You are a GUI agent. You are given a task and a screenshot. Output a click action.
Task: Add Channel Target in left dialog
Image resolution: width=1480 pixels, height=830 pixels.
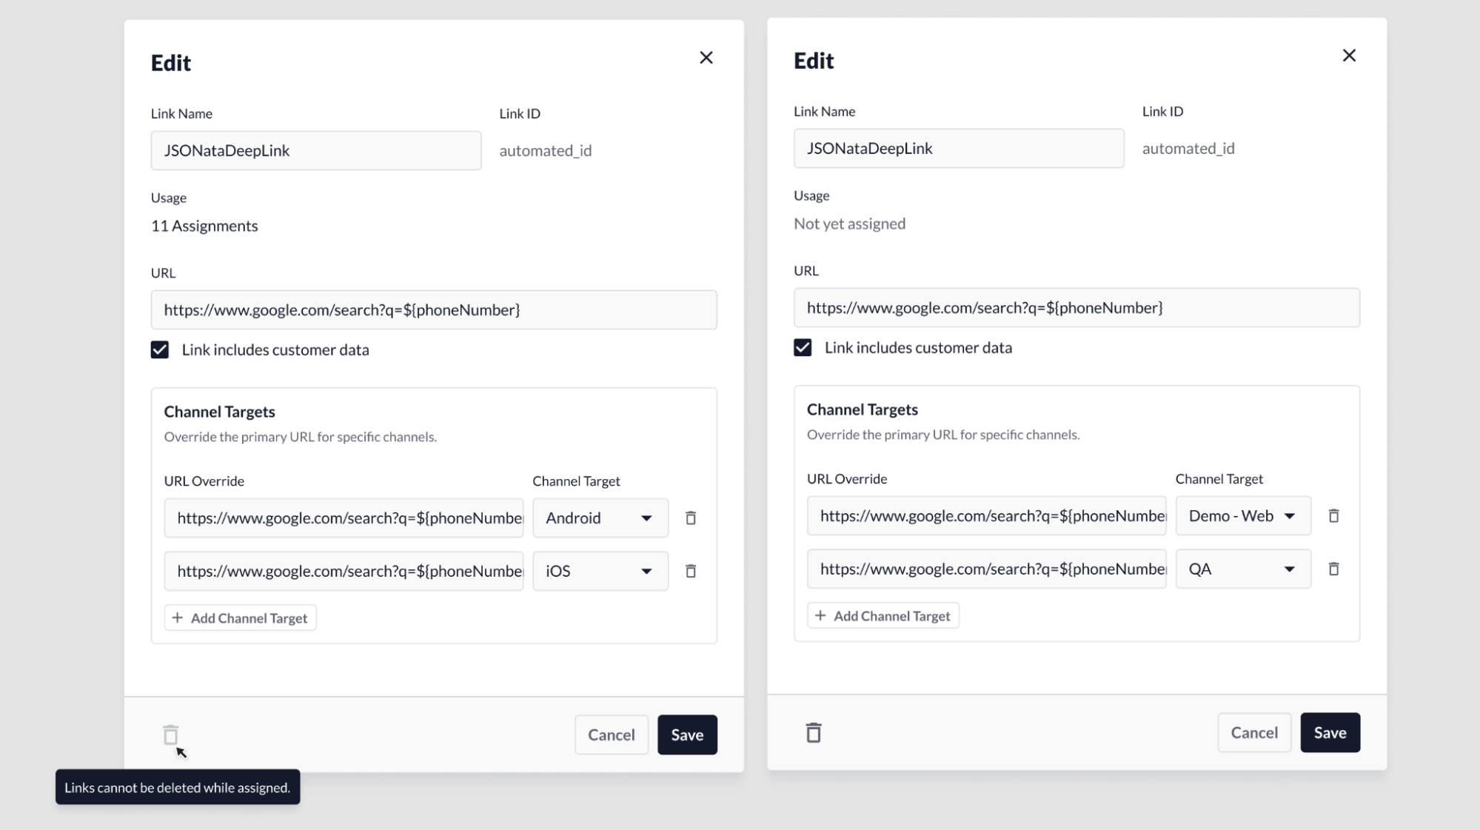(x=241, y=618)
